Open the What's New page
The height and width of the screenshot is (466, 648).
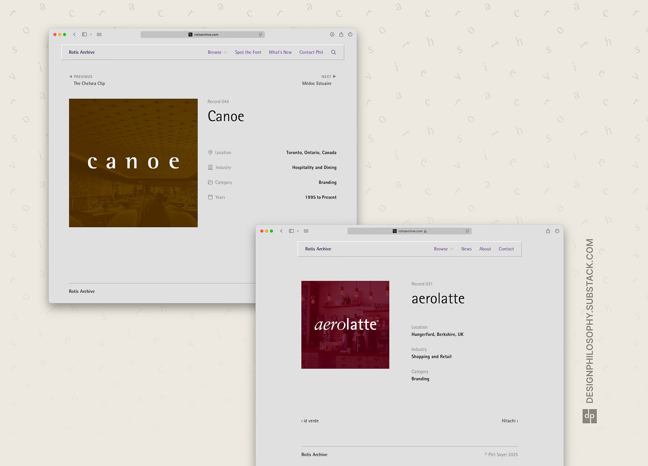(x=280, y=52)
